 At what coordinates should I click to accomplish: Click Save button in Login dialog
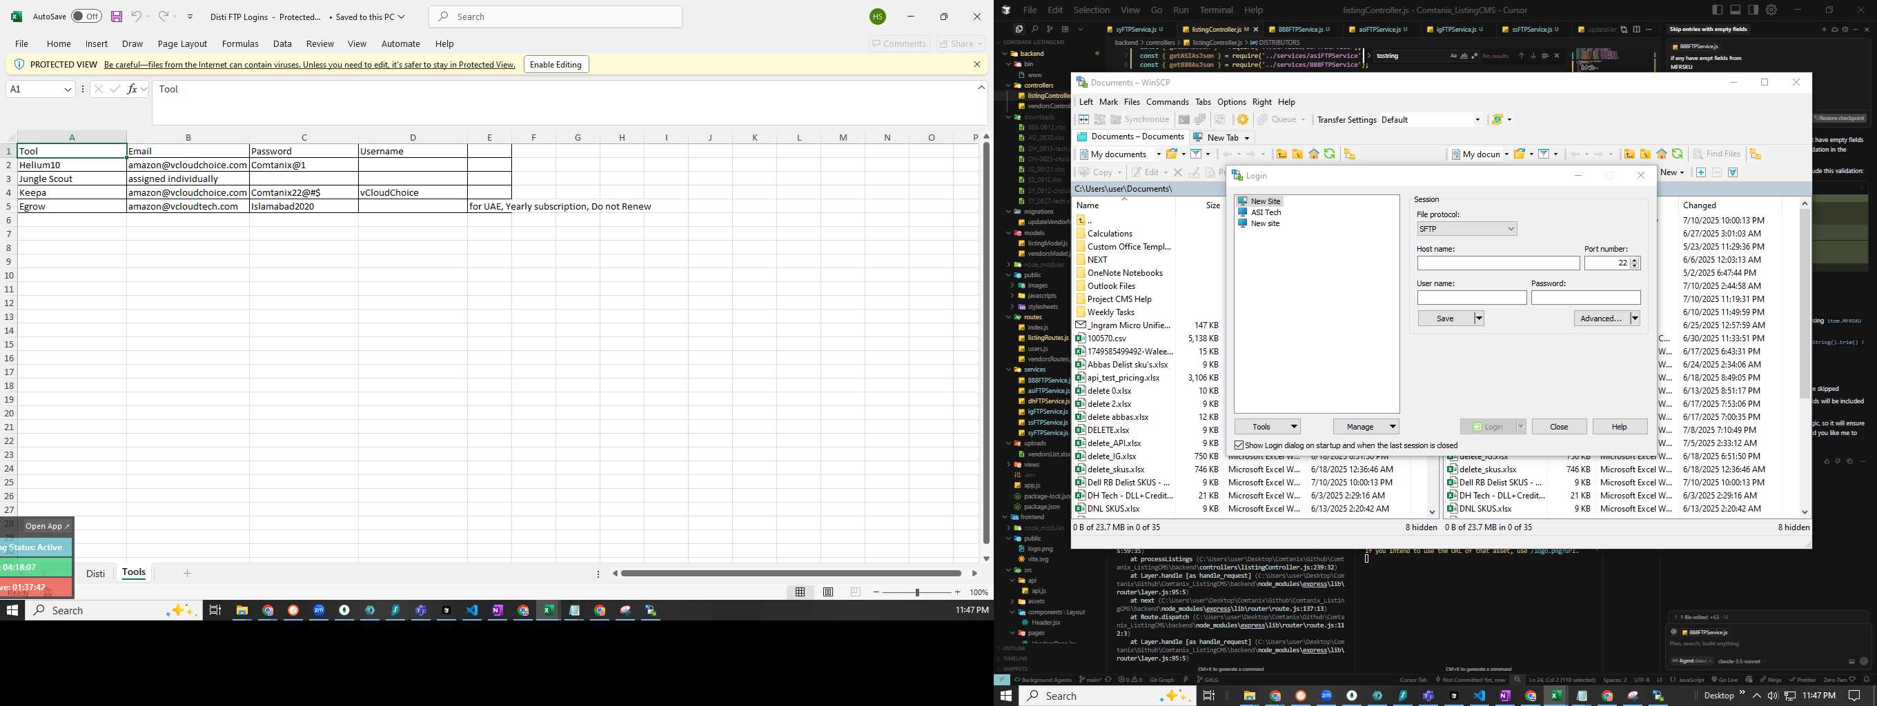(1446, 318)
